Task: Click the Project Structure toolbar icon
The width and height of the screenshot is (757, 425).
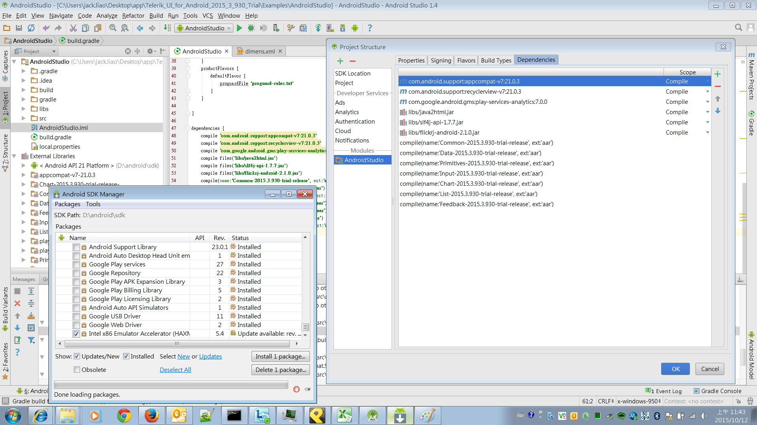Action: coord(303,28)
